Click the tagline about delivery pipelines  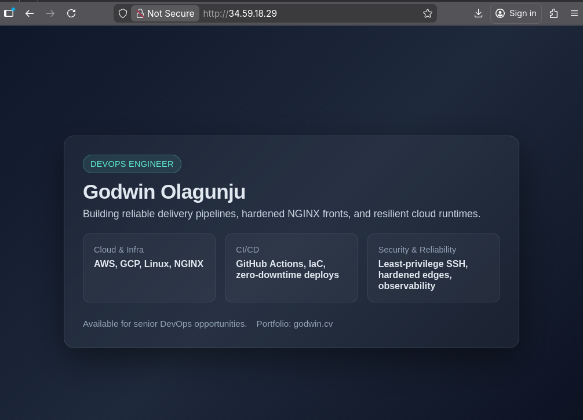(x=282, y=214)
